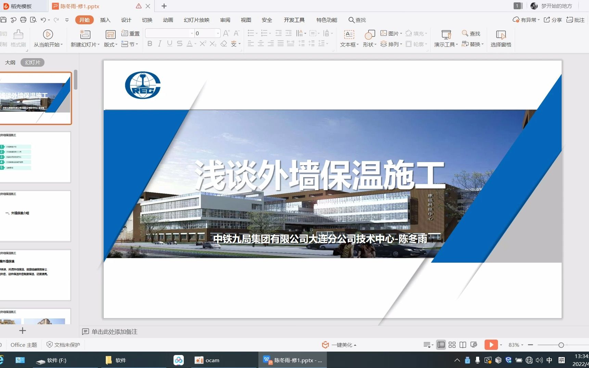Open the selection pane 选择窗格
Screen dimensions: 589x368
[x=501, y=38]
